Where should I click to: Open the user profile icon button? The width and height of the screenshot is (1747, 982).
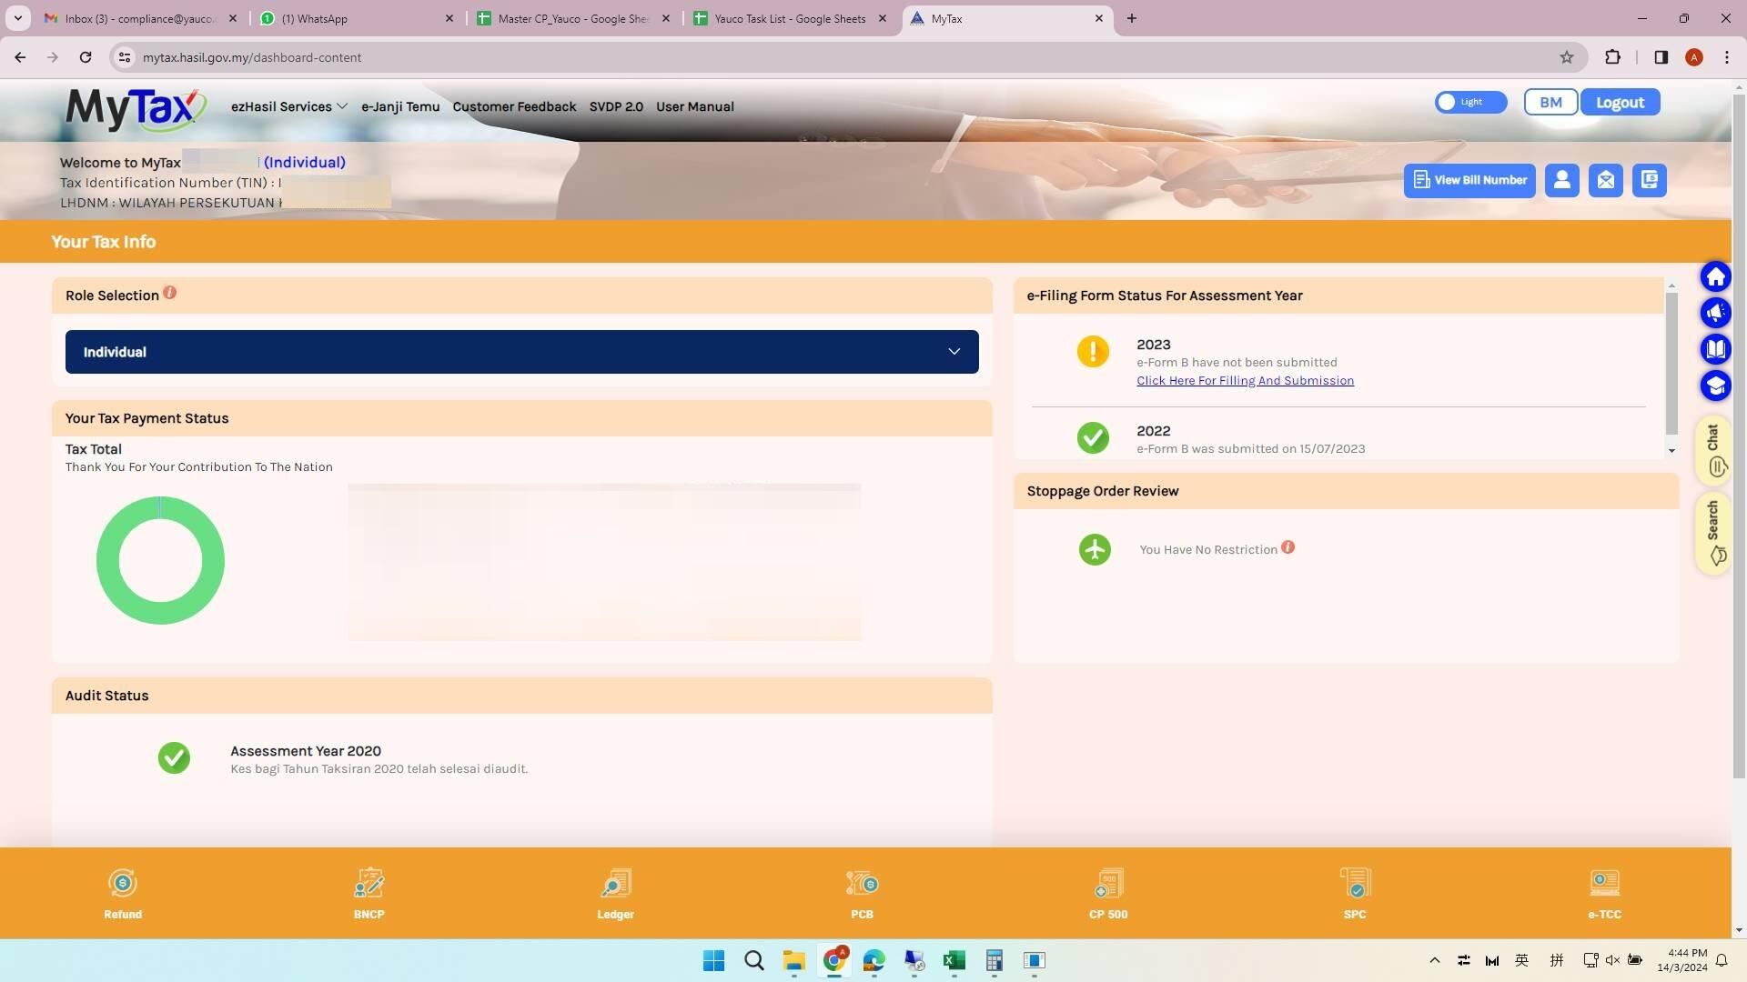coord(1562,180)
